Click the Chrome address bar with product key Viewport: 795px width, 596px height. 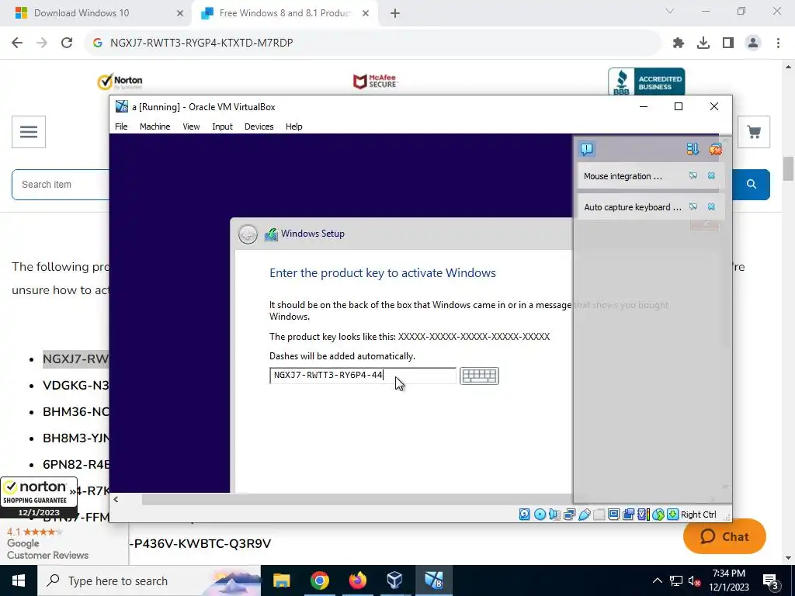click(373, 43)
